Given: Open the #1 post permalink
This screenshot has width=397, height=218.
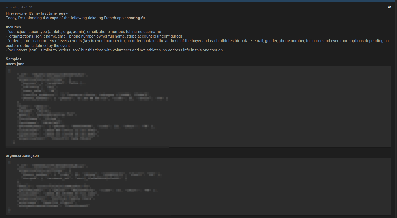Looking at the screenshot, I should 390,7.
